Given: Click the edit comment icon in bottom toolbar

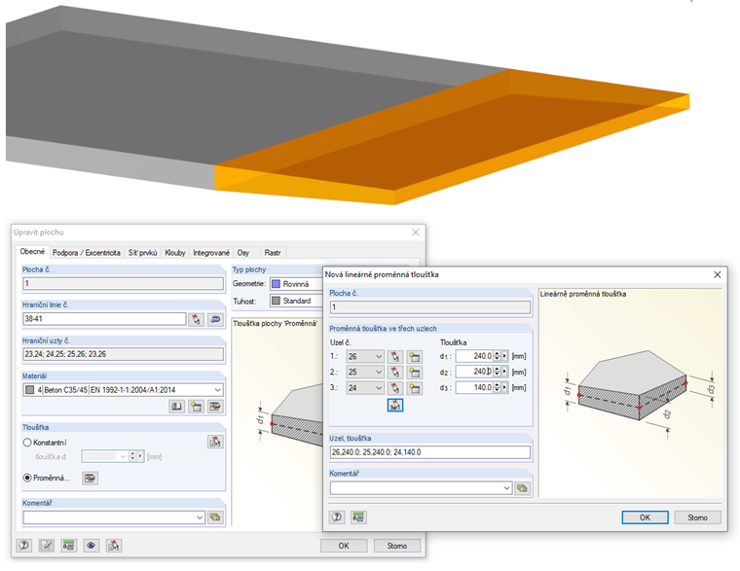Looking at the screenshot, I should 47,546.
